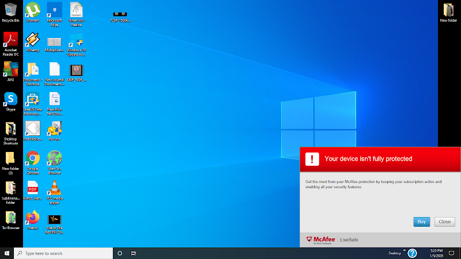The image size is (461, 259).
Task: Open the Windows Start menu
Action: (7, 253)
